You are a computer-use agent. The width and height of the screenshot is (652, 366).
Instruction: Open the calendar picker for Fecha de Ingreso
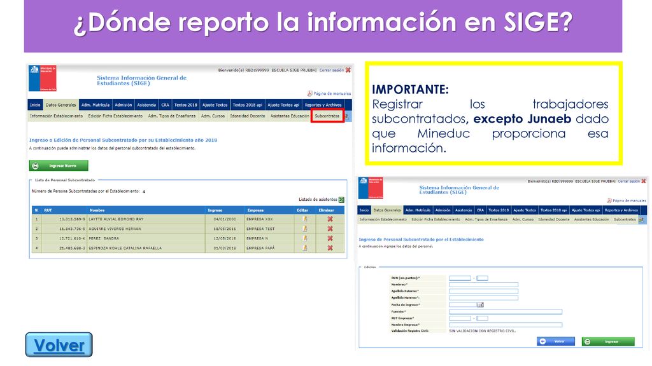(480, 304)
